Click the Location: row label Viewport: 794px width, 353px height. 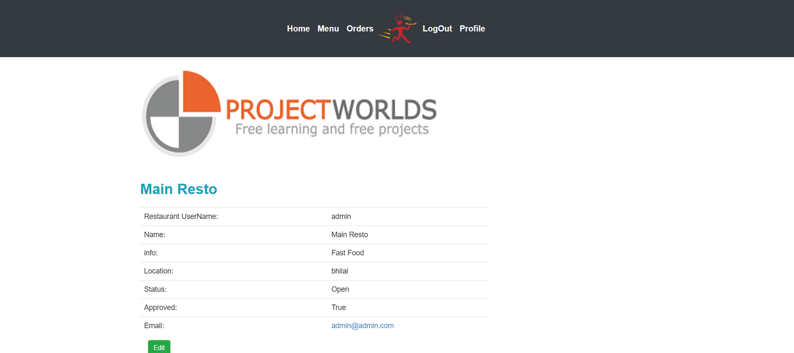[x=158, y=271]
